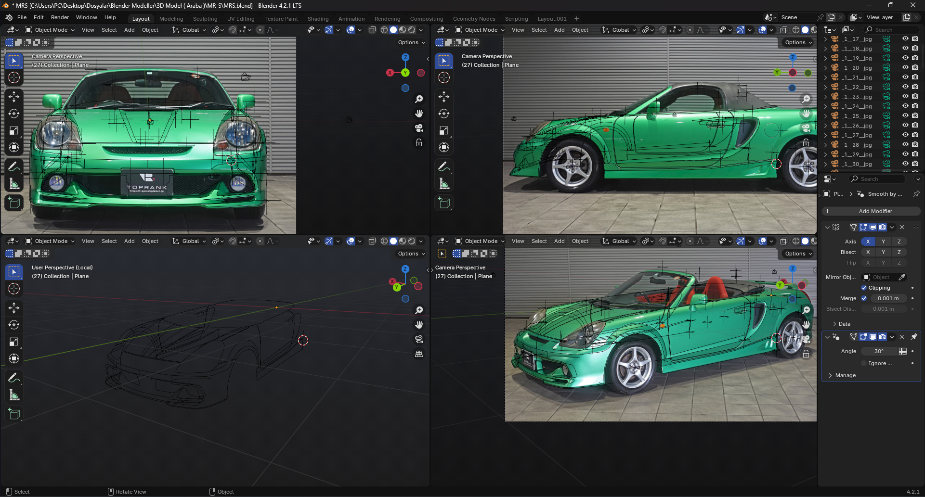Hide the _1_17_jpg item in outliner
The height and width of the screenshot is (497, 925).
tap(905, 39)
